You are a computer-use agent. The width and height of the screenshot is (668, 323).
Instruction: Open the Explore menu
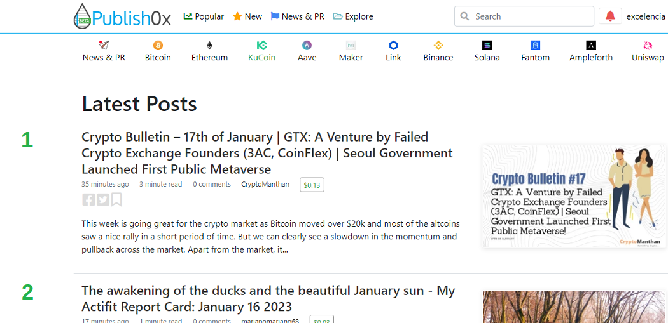(x=353, y=16)
